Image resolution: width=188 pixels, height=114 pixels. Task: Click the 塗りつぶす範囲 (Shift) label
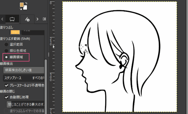pos(15,39)
